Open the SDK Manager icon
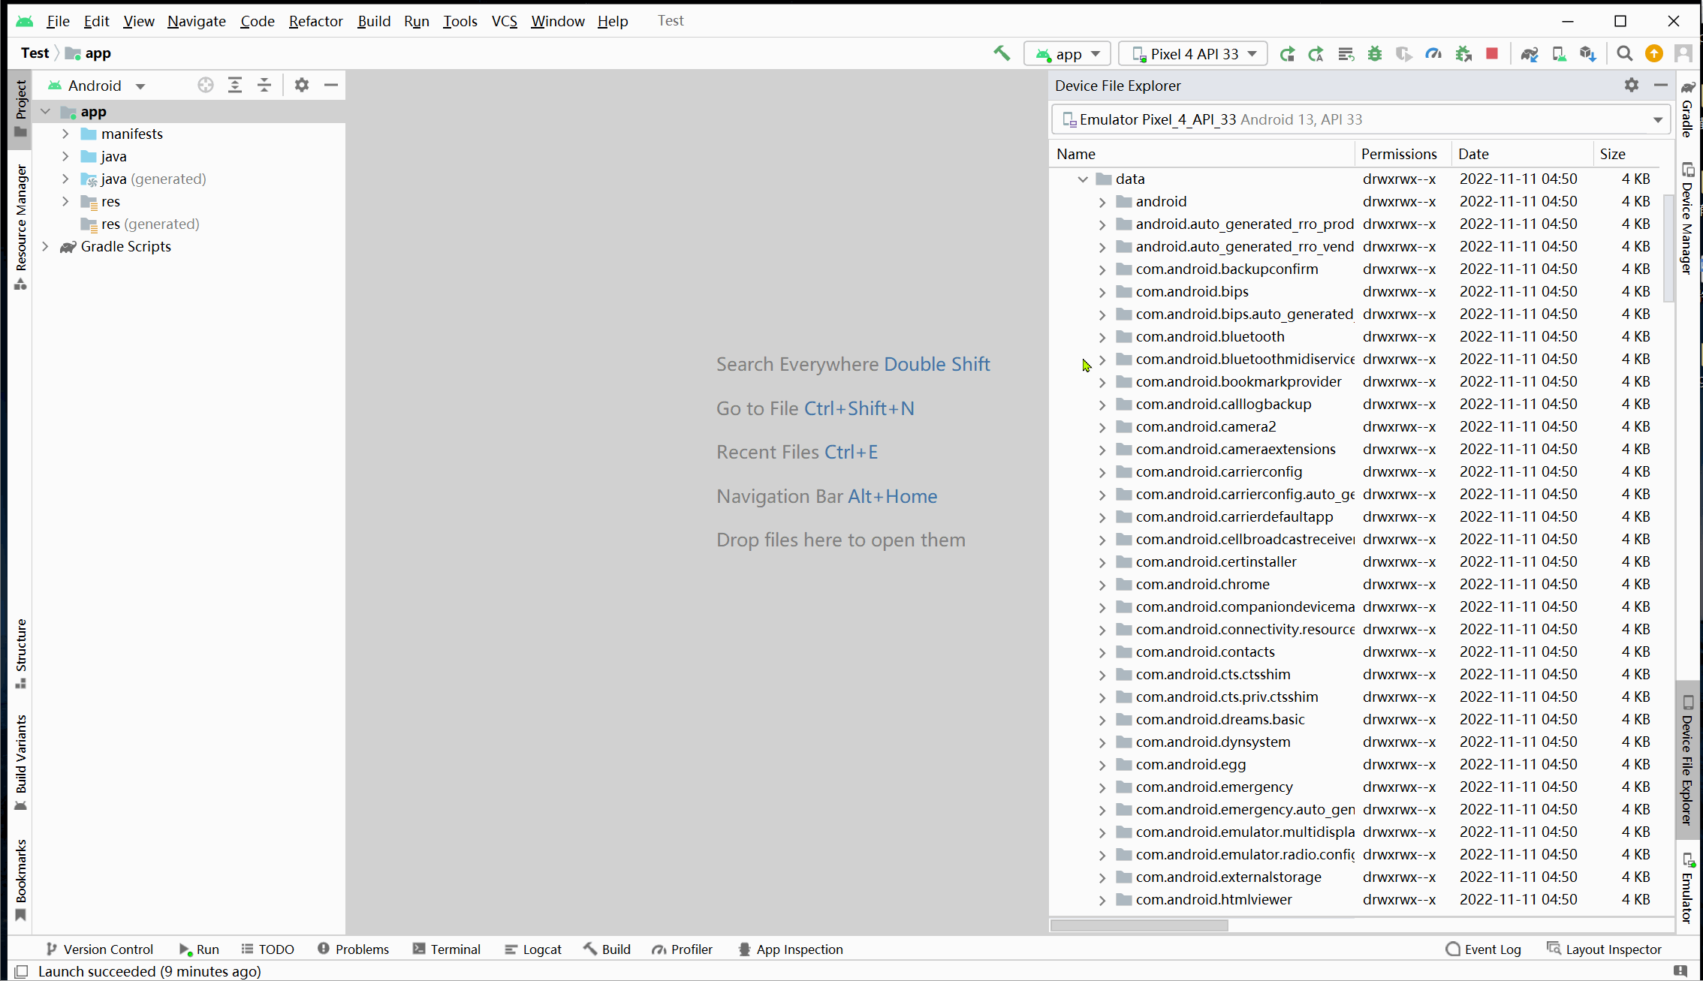 point(1587,54)
